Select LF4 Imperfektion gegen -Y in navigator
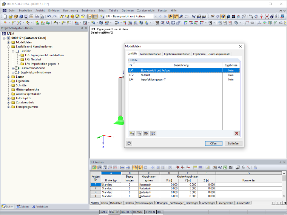This screenshot has height=215, width=287. click(42, 64)
